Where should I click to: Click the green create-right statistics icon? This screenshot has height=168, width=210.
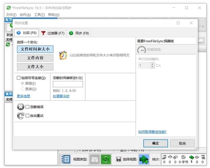point(192,157)
